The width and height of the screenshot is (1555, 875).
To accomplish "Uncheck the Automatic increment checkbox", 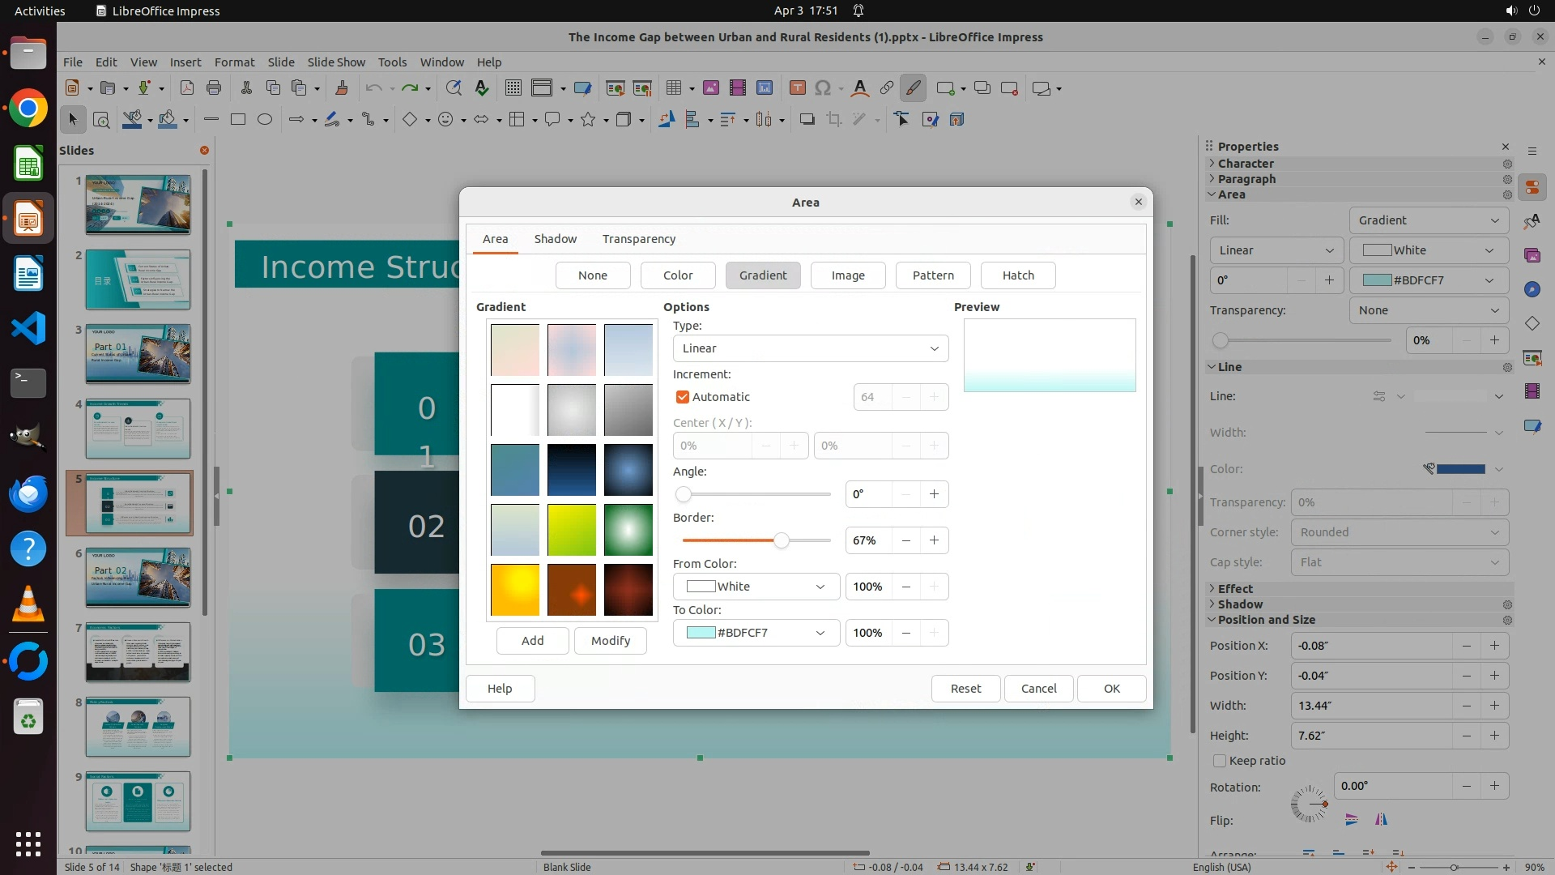I will click(x=683, y=397).
